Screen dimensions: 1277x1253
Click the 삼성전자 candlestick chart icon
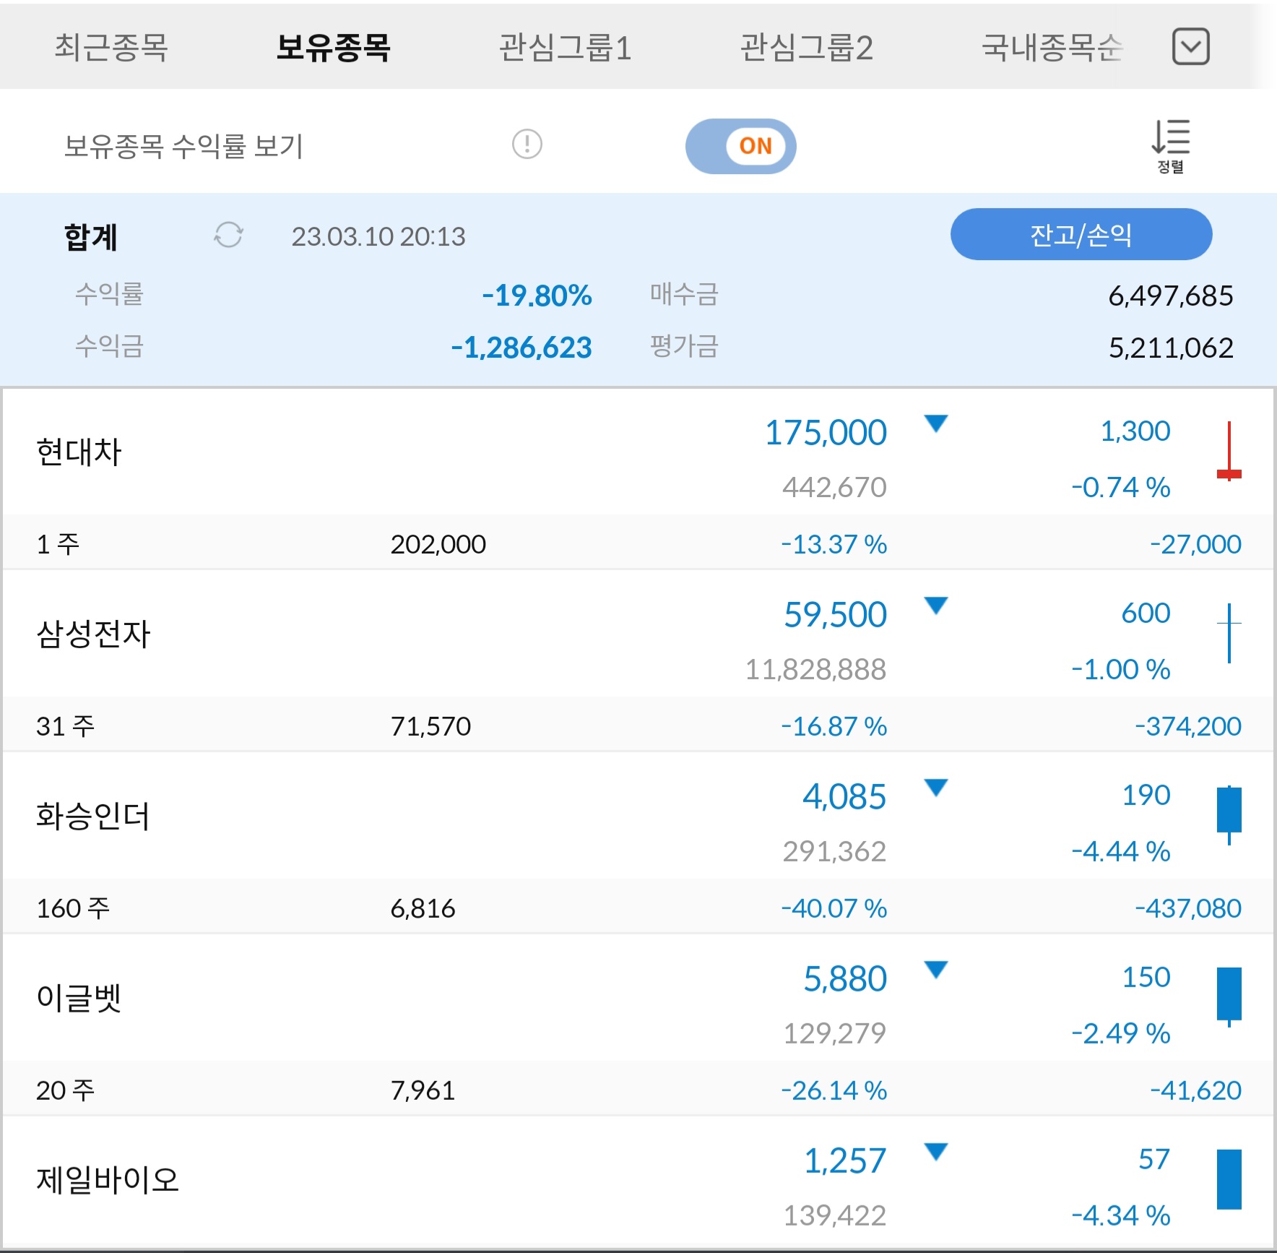1229,634
